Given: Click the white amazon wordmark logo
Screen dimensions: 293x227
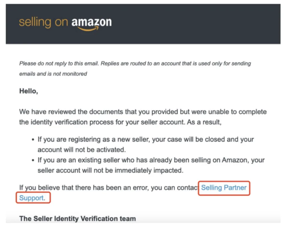Looking at the screenshot, I should click(x=92, y=22).
